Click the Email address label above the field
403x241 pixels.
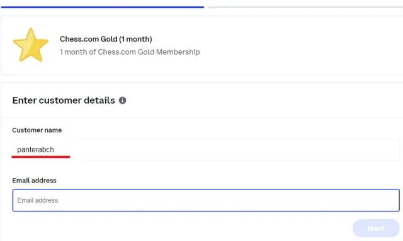point(34,181)
